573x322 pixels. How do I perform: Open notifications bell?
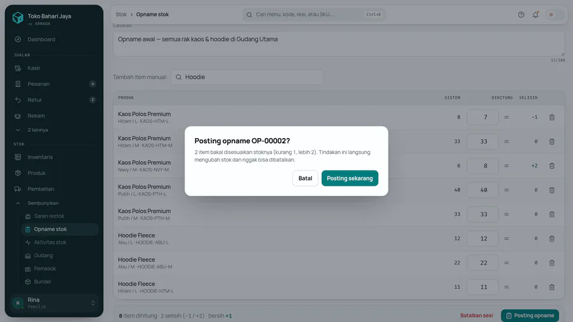click(x=535, y=15)
